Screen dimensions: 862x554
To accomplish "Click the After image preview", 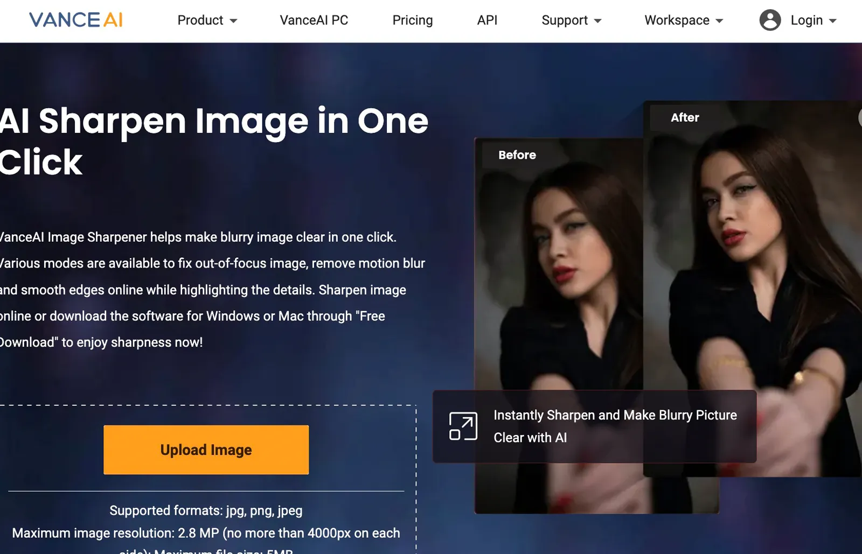I will pos(753,289).
